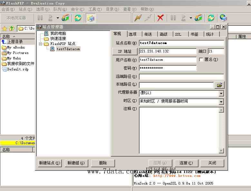Click the 注释 notes scrollbar down arrow
Image resolution: width=251 pixels, height=191 pixels.
221,150
